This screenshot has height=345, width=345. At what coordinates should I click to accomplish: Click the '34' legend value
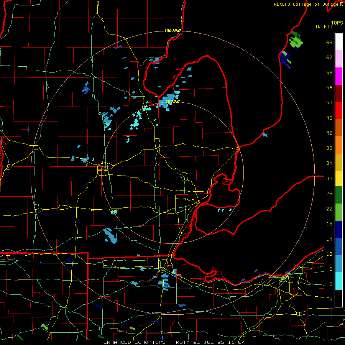click(x=329, y=163)
